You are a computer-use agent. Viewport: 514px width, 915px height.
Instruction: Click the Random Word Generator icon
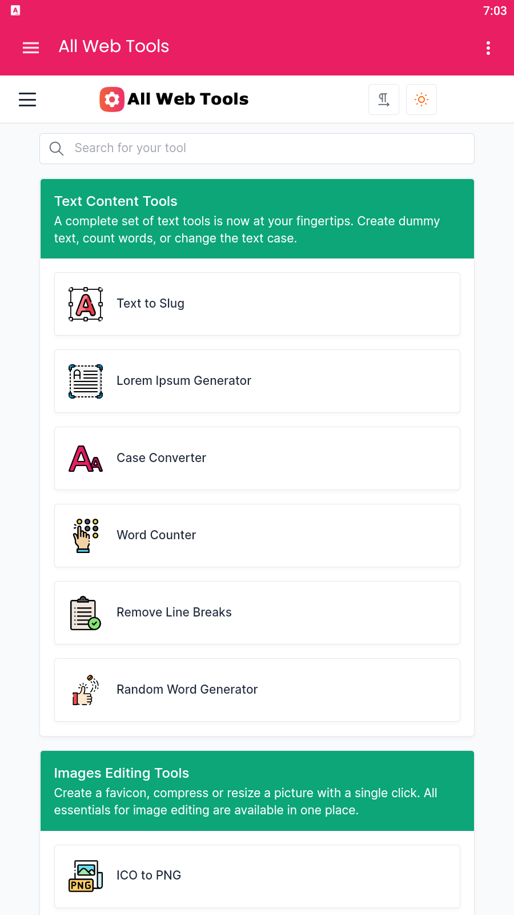pos(86,690)
